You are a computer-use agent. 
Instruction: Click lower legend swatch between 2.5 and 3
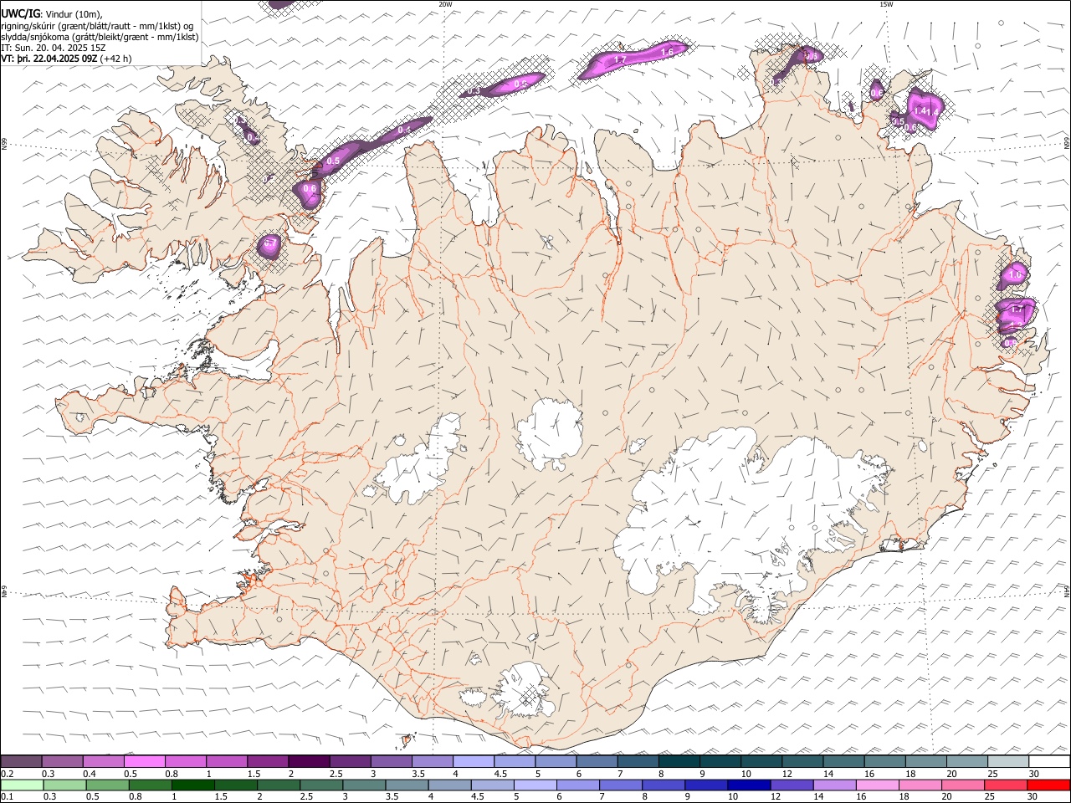coord(320,785)
